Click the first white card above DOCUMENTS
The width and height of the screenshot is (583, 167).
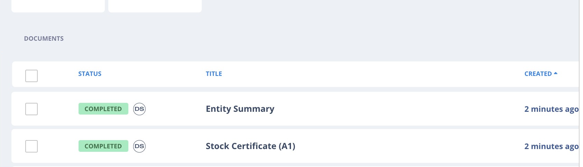click(x=58, y=6)
